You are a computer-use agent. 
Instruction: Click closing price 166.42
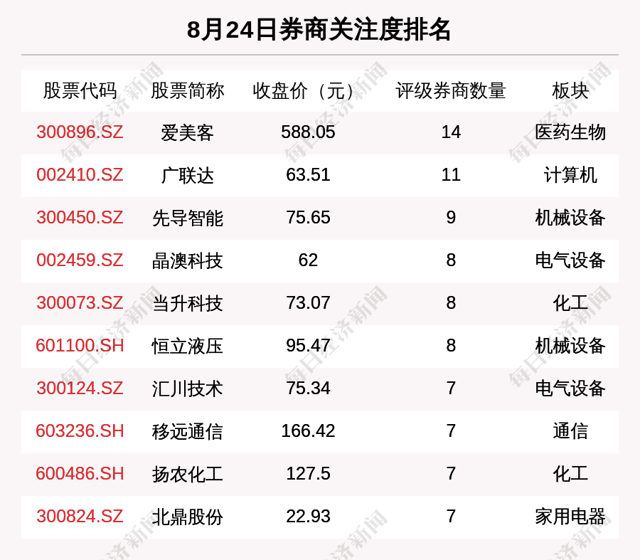click(308, 431)
